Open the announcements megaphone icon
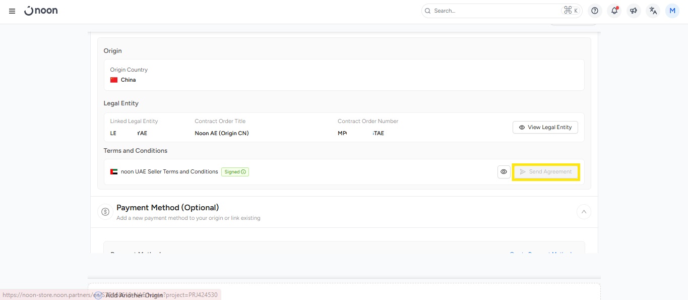The width and height of the screenshot is (688, 300). [x=634, y=11]
